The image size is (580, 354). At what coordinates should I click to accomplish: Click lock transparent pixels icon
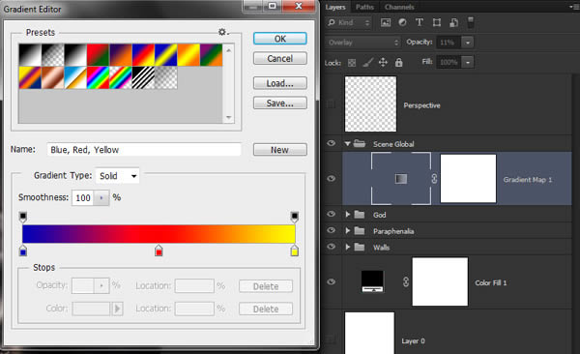pos(352,63)
